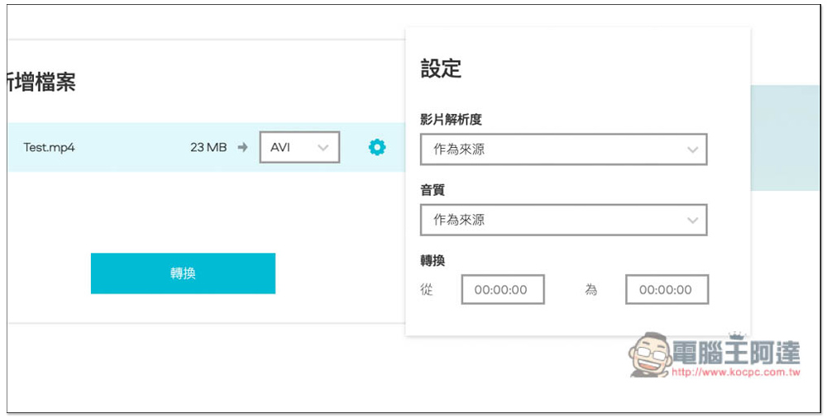This screenshot has width=827, height=418.
Task: Click the 23 MB file size text
Action: pos(208,147)
